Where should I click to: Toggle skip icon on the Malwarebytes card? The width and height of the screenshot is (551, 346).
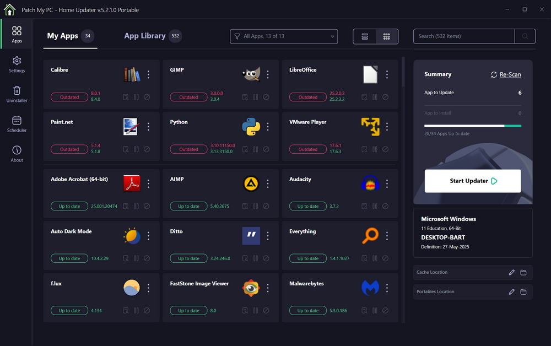tap(386, 311)
